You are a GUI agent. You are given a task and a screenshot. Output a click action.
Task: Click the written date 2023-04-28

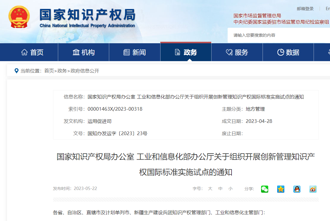pos(259,121)
